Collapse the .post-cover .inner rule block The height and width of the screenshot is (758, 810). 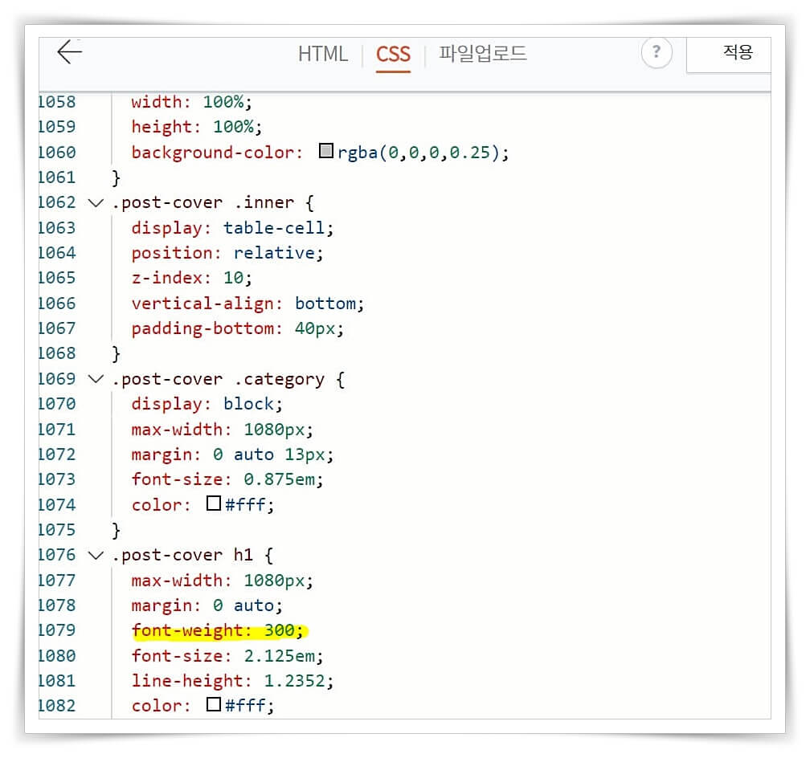[x=95, y=202]
